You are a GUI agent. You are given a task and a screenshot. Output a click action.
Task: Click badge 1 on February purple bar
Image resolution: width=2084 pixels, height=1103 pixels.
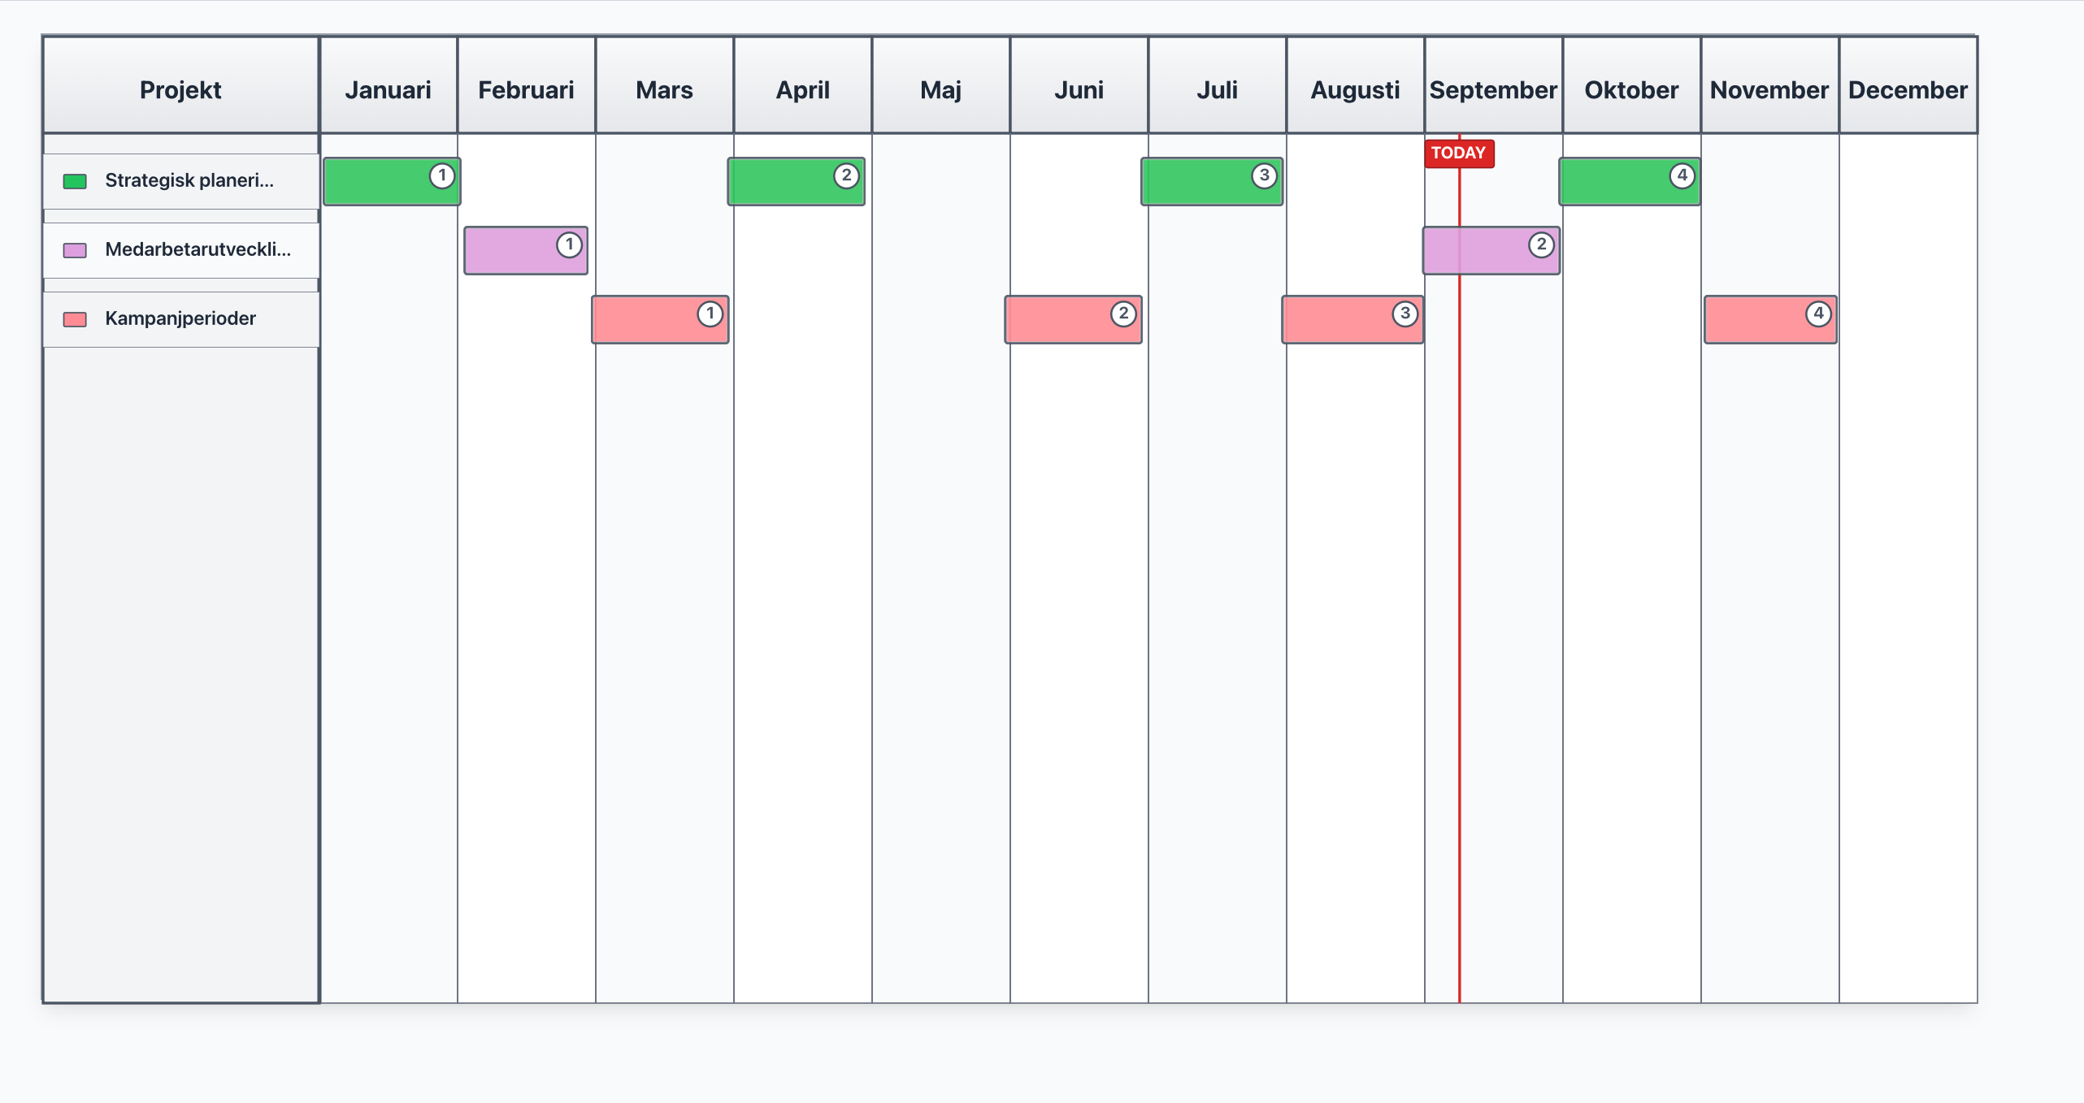(x=569, y=244)
